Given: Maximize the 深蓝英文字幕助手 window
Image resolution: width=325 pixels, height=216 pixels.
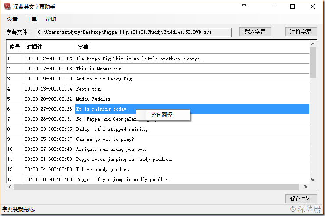Looking at the screenshot, I should point(293,7).
